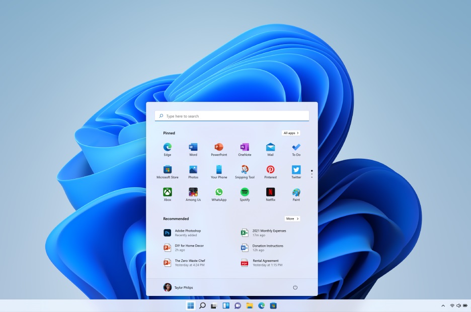
Task: Go to next pinned apps page dots
Action: 312,174
